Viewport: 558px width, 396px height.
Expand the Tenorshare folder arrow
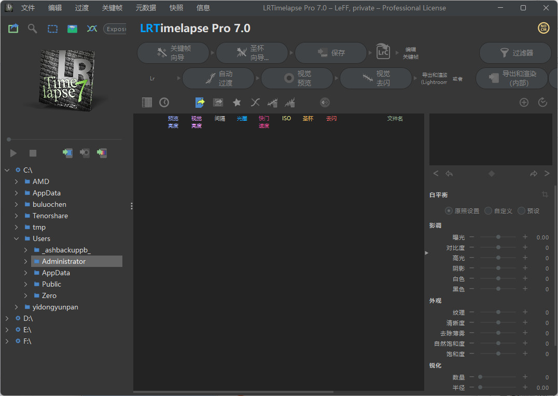pyautogui.click(x=17, y=216)
